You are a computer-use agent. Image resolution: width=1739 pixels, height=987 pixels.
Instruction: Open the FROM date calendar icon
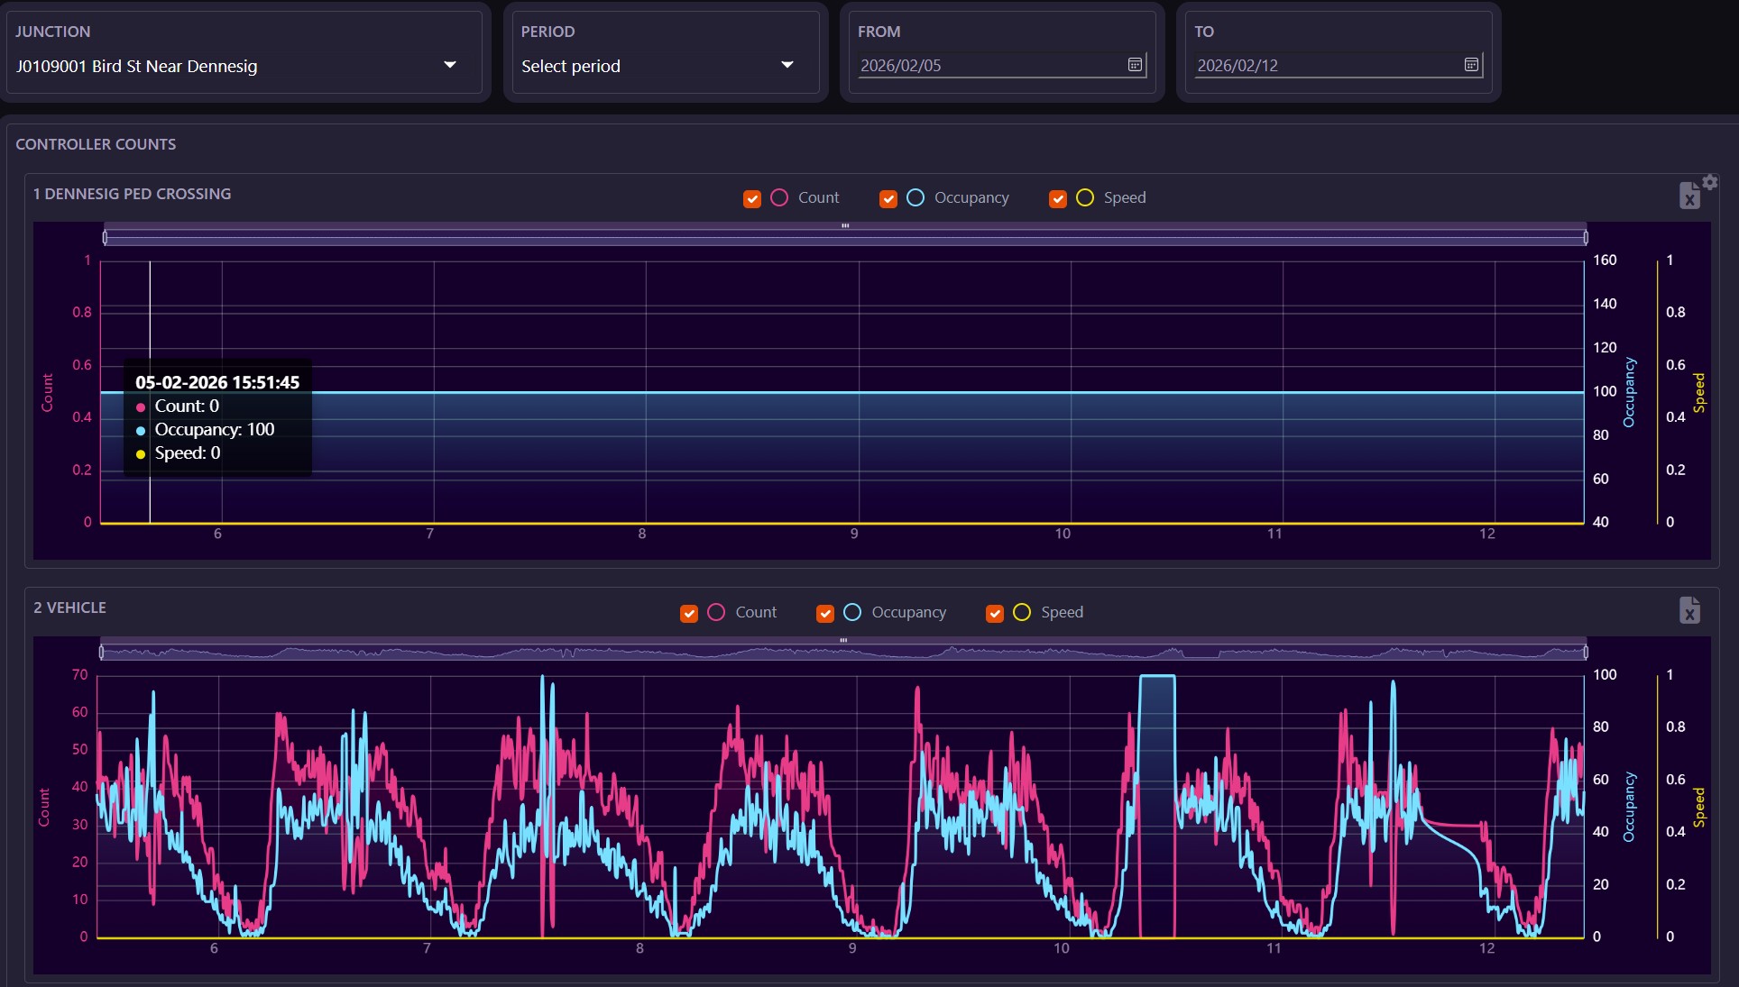tap(1134, 65)
